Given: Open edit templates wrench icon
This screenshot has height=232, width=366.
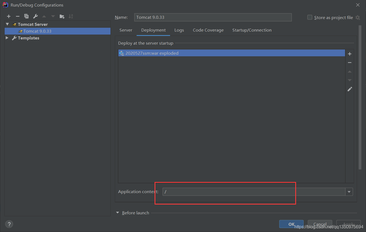Looking at the screenshot, I should click(x=35, y=16).
